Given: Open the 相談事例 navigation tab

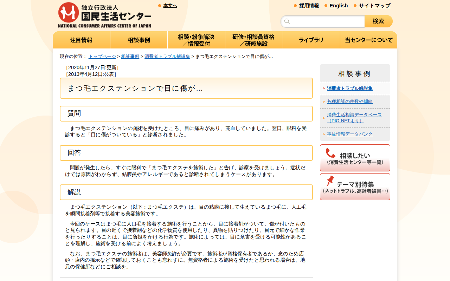Looking at the screenshot, I should pos(139,40).
